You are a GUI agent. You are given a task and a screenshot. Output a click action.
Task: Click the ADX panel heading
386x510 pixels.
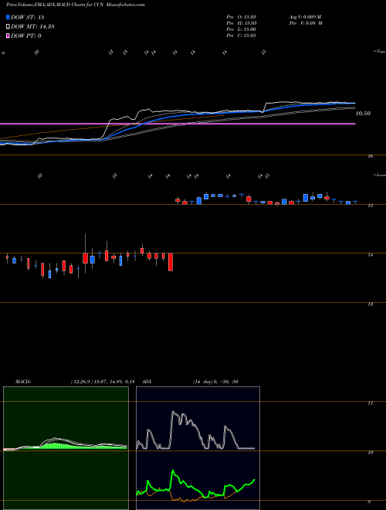click(x=147, y=382)
